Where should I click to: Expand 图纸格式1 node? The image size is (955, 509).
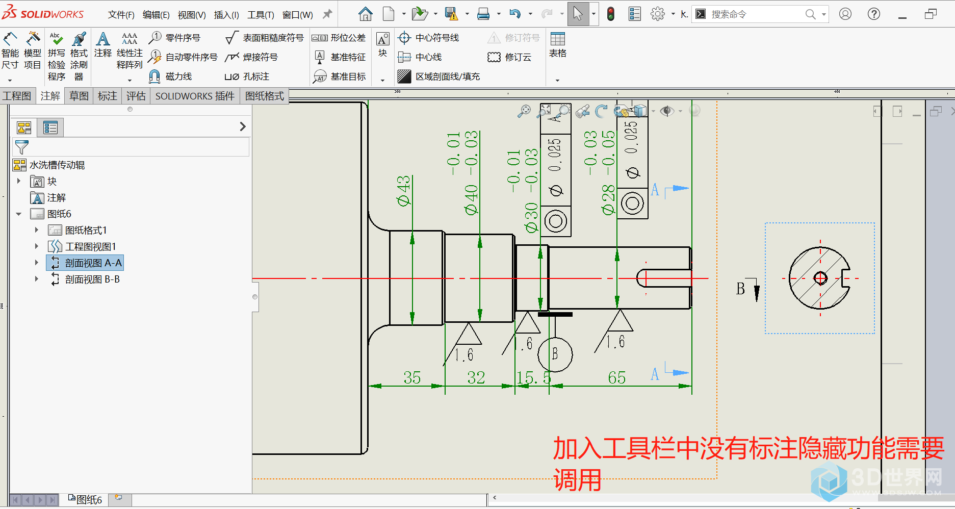[x=36, y=230]
